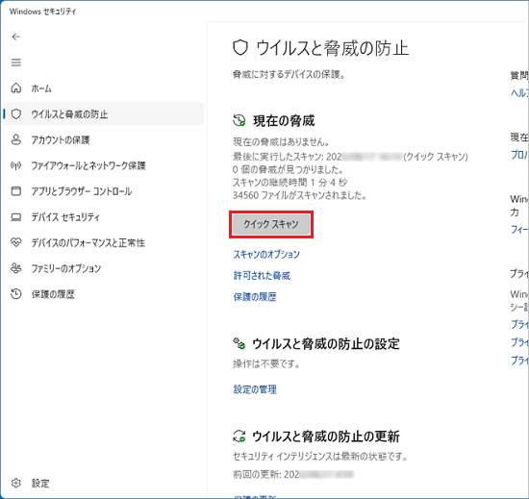Screen dimensions: 529x499
Task: Click the text 現在の脅威はありません。
Action: (281, 142)
